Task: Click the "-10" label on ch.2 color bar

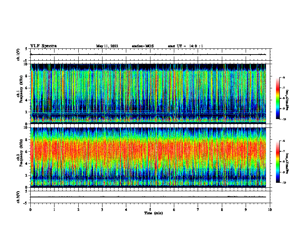Action: pyautogui.click(x=284, y=183)
